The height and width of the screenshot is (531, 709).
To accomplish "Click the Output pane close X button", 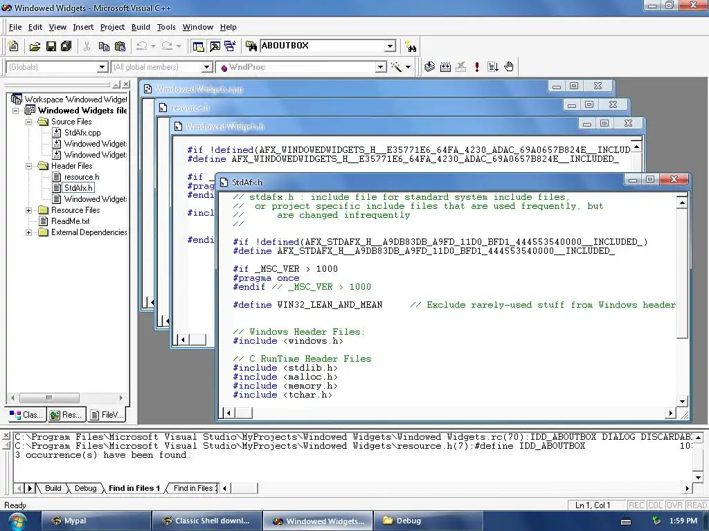I will [6, 436].
